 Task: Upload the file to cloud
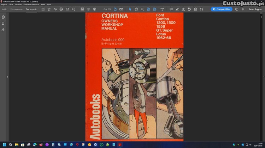coord(55,9)
